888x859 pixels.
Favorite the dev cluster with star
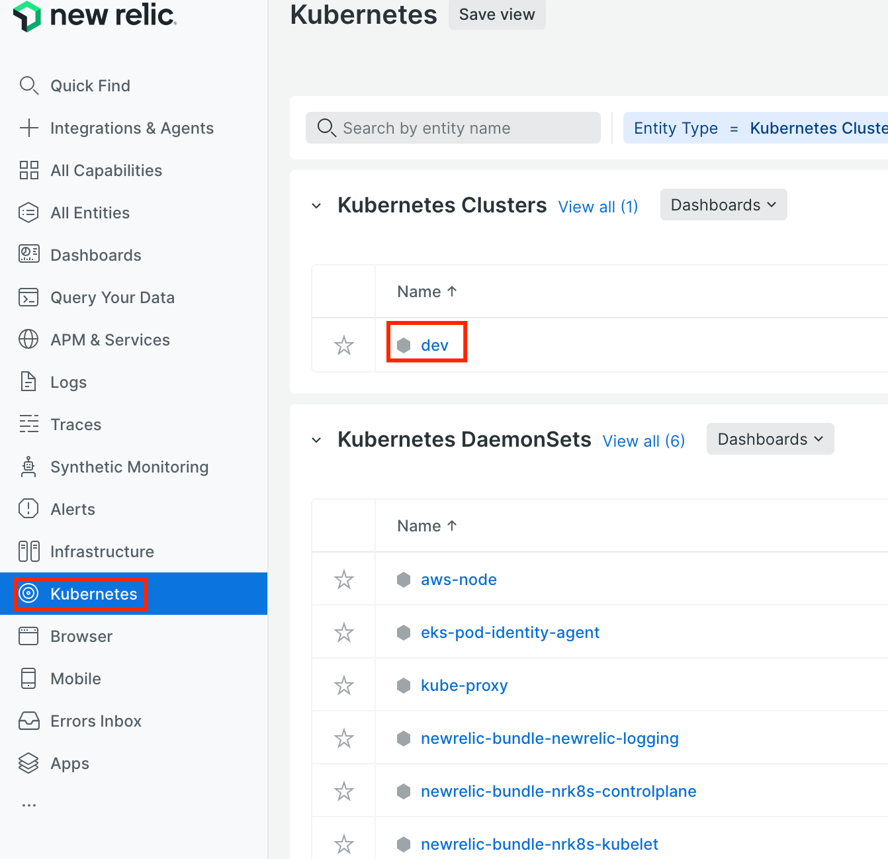coord(344,345)
